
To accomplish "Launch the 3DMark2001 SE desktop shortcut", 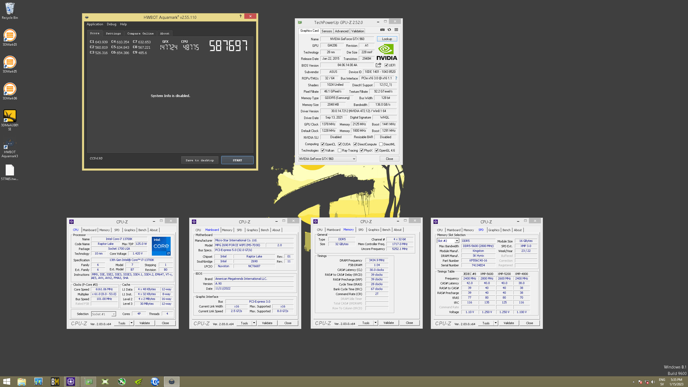I will (10, 120).
